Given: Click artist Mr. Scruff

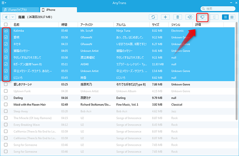Looking at the screenshot, I should [x=87, y=31].
